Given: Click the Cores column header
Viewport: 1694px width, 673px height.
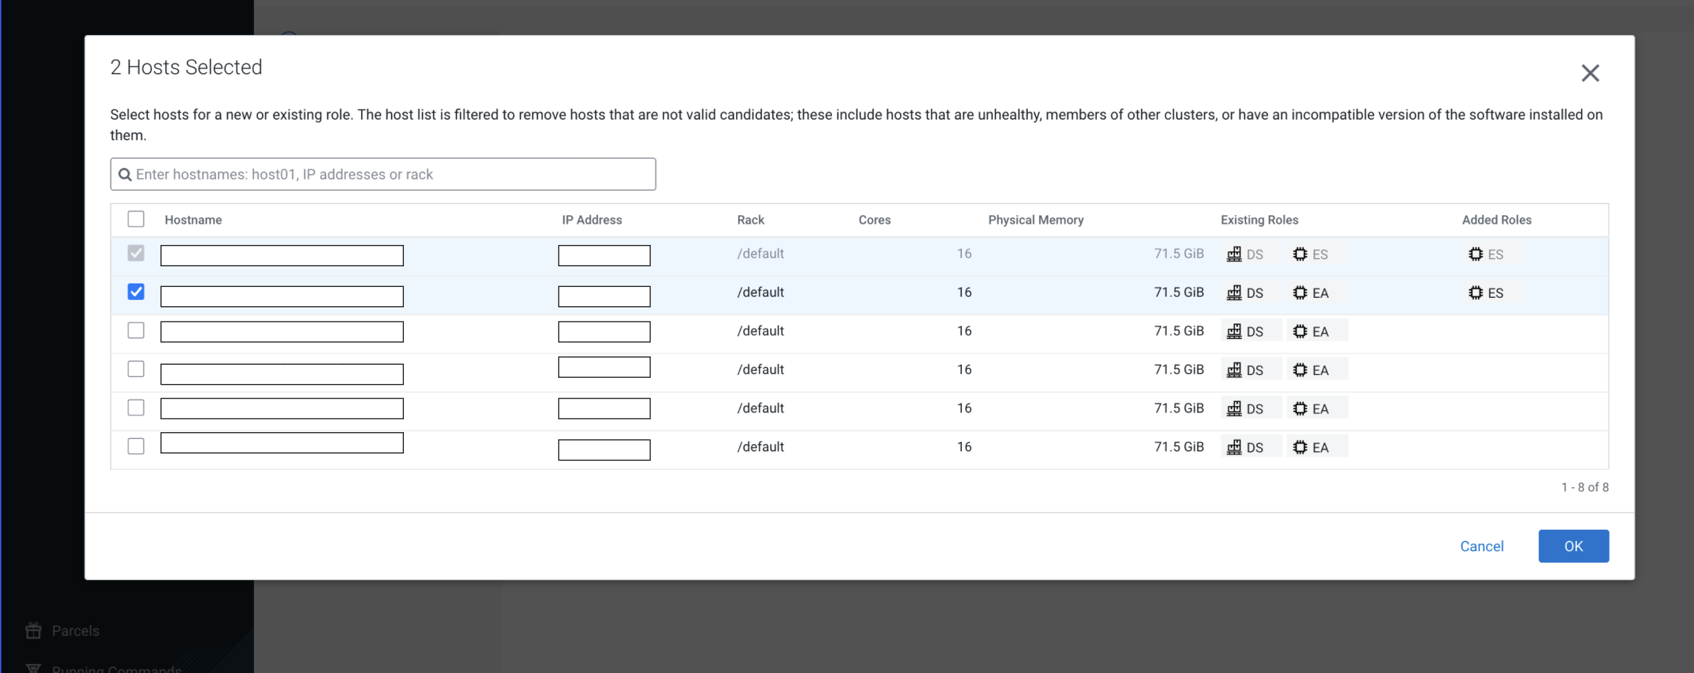Looking at the screenshot, I should (874, 220).
